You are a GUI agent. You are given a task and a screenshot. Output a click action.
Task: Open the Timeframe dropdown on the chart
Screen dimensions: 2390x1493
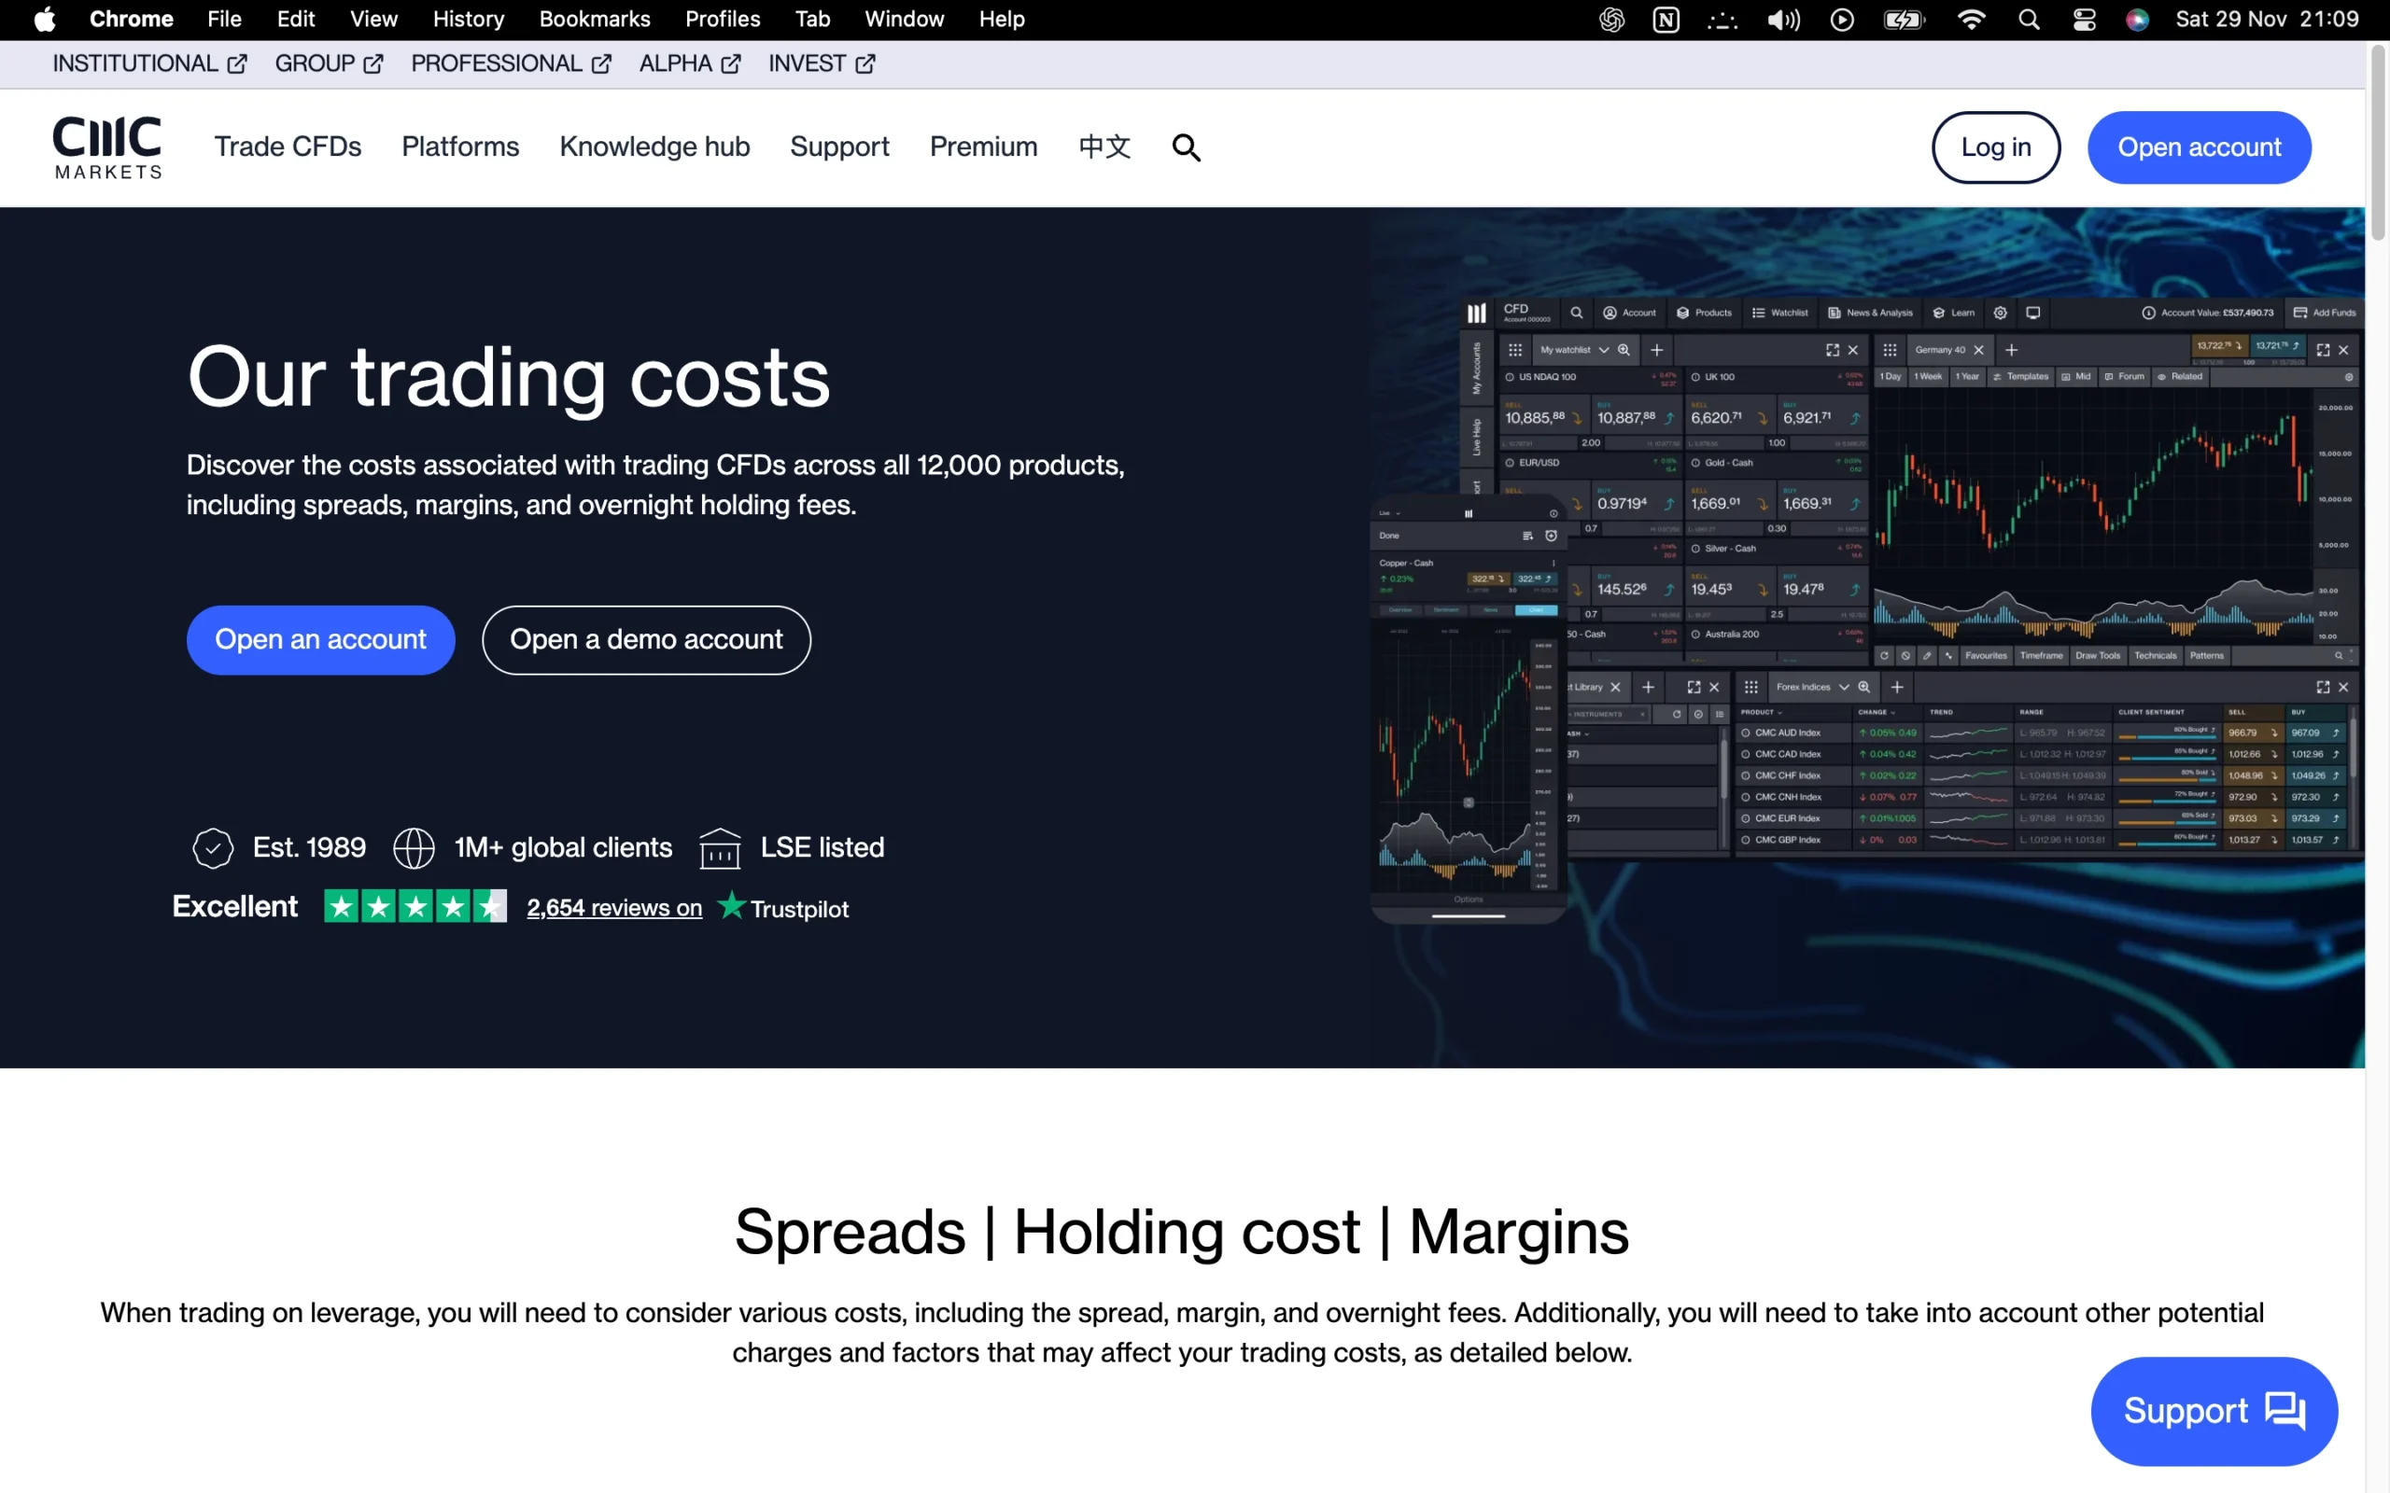tap(2042, 655)
